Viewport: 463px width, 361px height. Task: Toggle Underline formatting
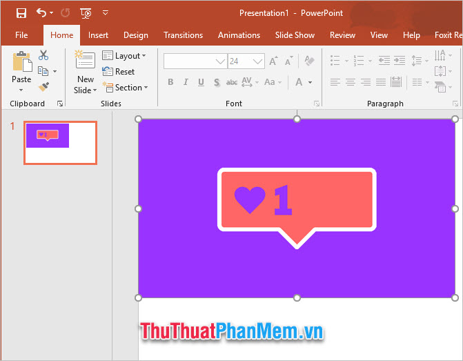[201, 82]
